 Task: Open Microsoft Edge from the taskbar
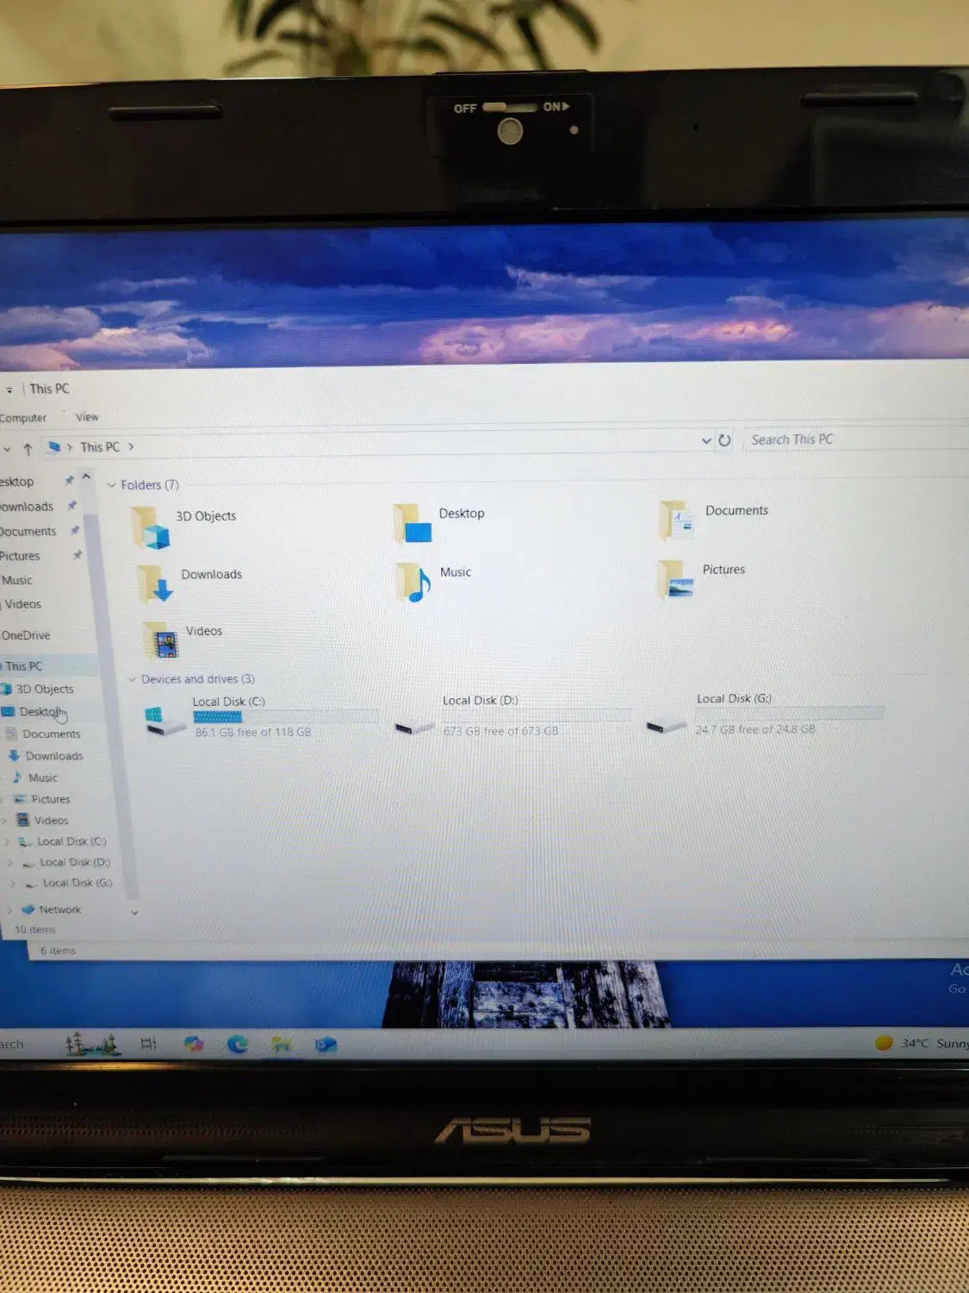tap(238, 1045)
